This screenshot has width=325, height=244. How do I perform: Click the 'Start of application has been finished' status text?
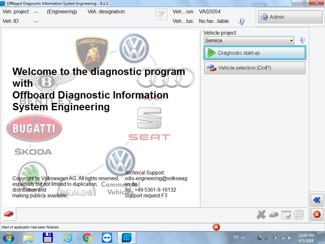click(x=30, y=227)
